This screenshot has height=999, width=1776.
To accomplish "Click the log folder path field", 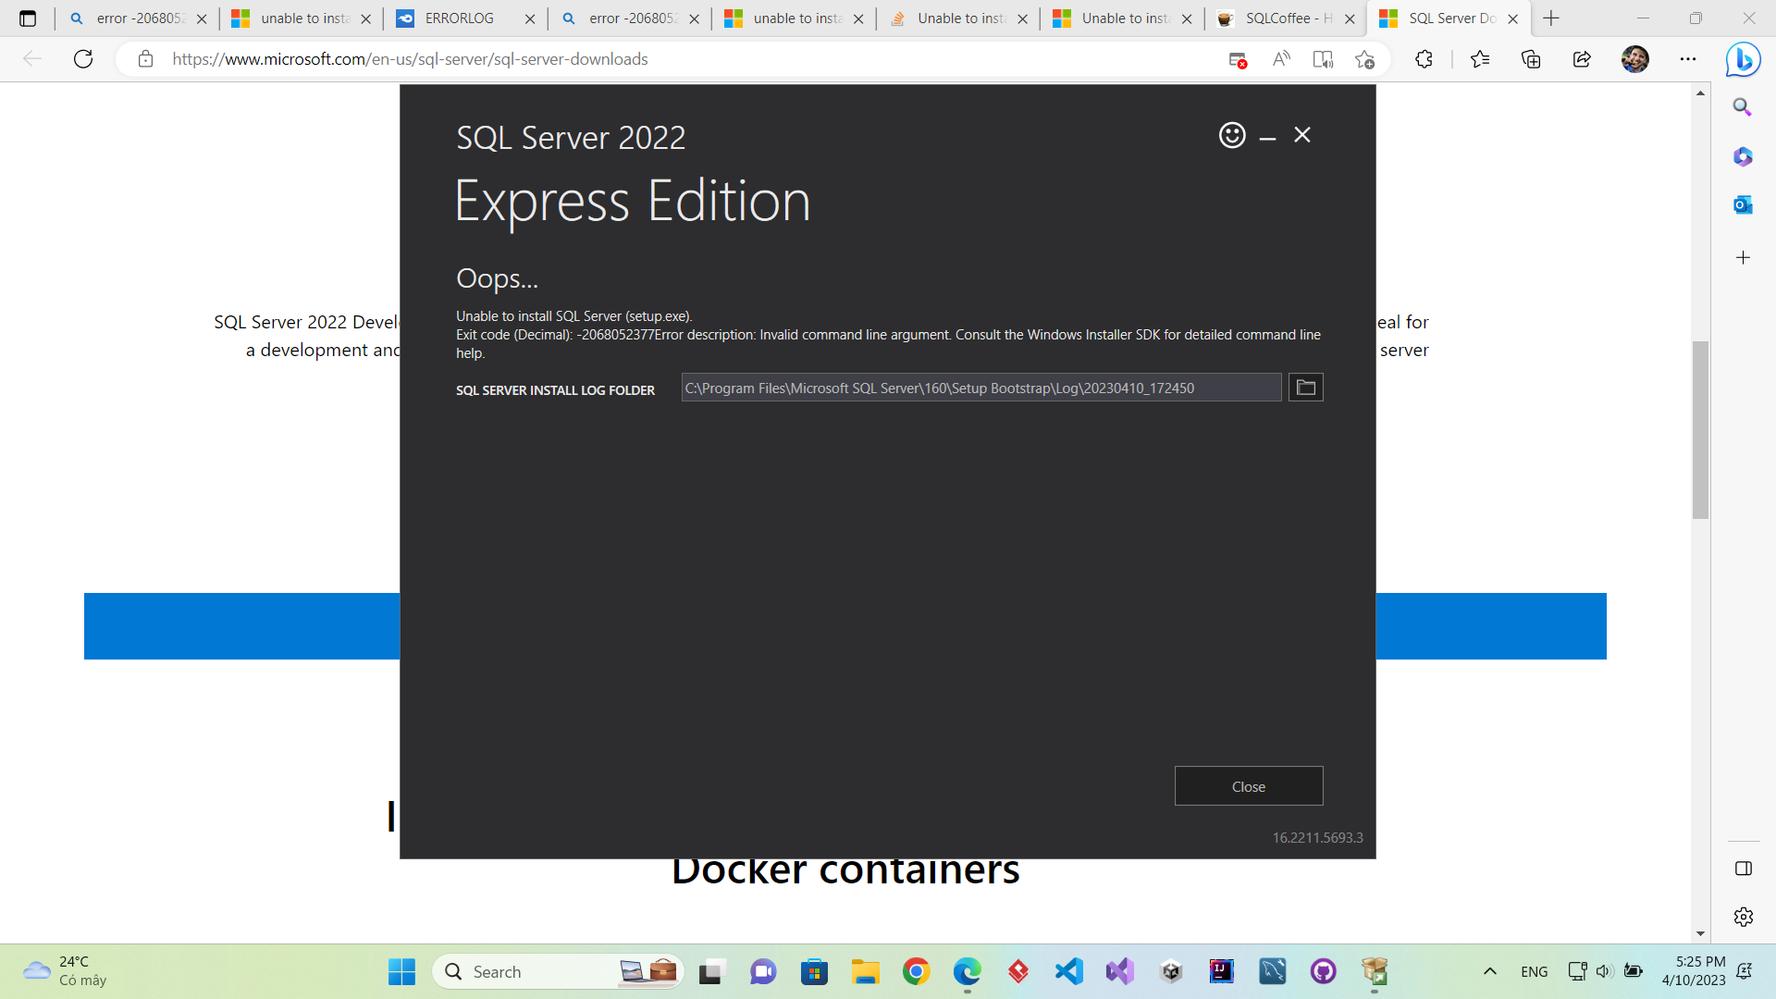I will click(980, 388).
